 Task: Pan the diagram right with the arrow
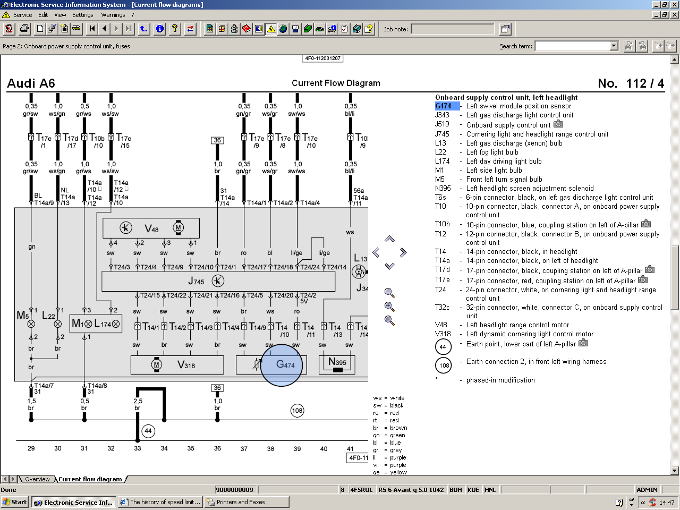(x=403, y=252)
